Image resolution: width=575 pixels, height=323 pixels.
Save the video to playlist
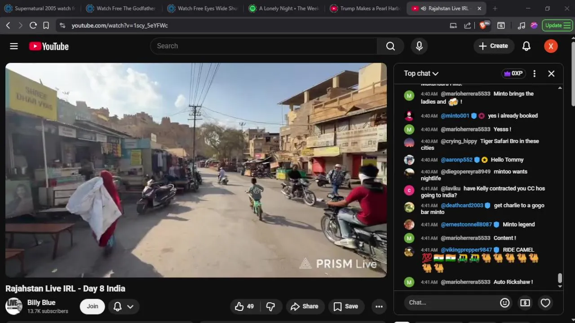346,306
